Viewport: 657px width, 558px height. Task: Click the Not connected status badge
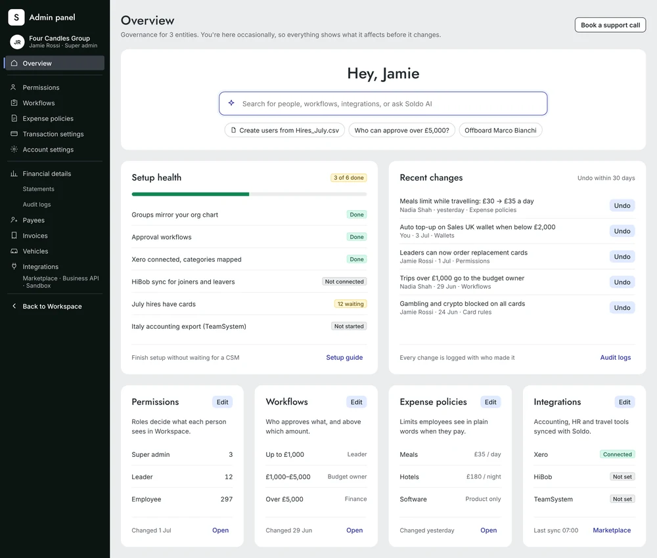[344, 282]
